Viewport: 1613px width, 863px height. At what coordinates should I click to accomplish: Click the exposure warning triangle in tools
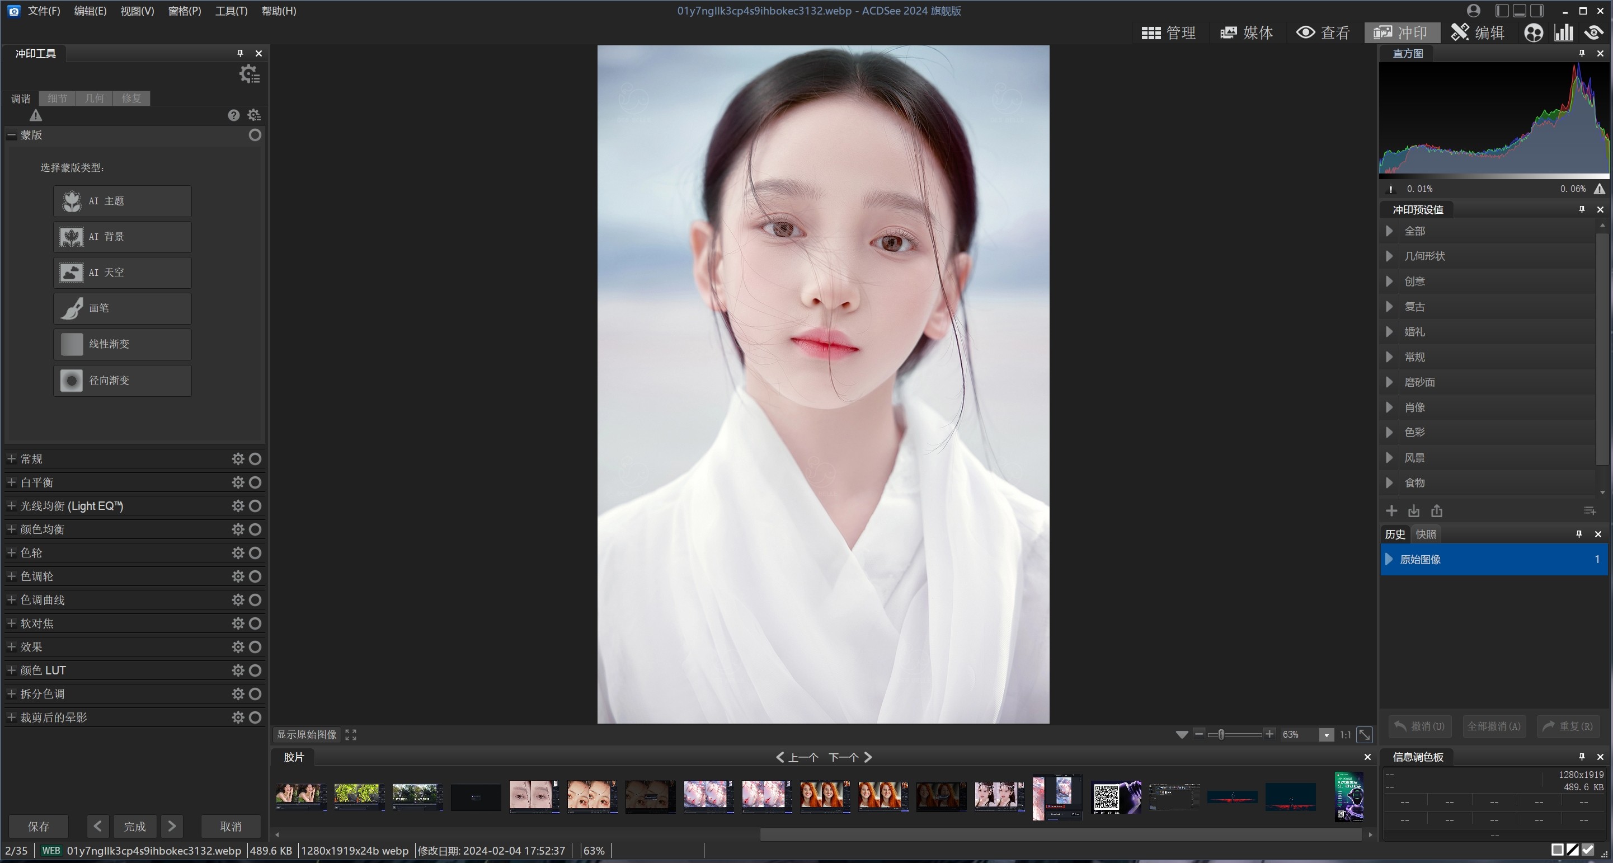pos(36,115)
